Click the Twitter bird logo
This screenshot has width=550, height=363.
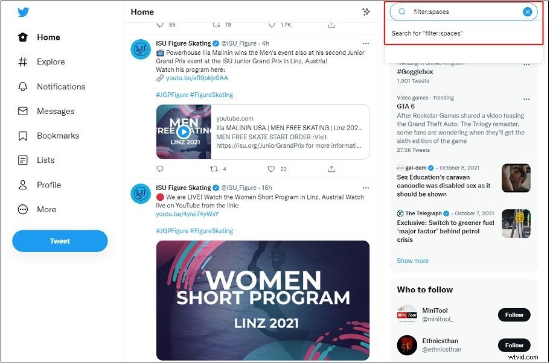[x=23, y=11]
